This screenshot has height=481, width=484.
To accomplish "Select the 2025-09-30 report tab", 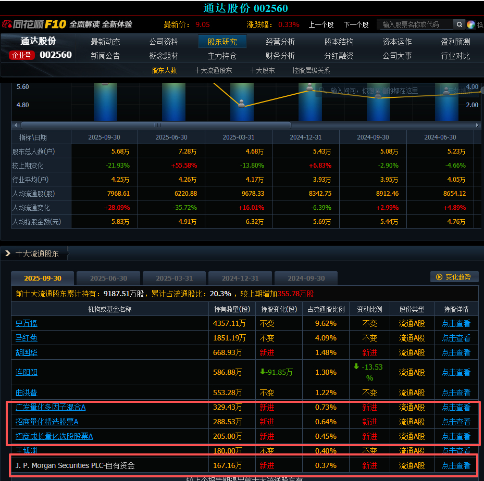I will [43, 278].
